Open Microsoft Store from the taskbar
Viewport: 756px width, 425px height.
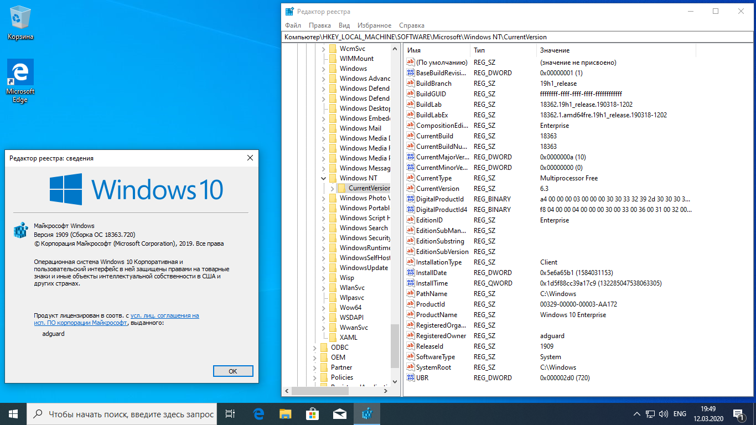pyautogui.click(x=312, y=413)
